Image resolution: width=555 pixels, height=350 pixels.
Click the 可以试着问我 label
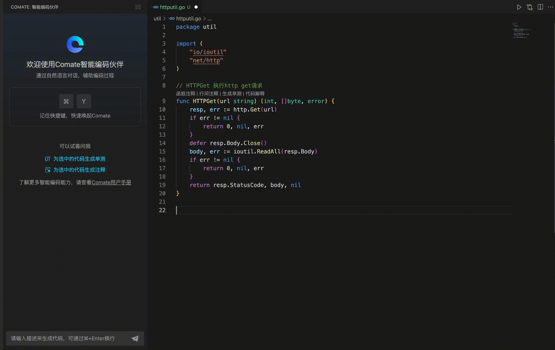tap(75, 146)
